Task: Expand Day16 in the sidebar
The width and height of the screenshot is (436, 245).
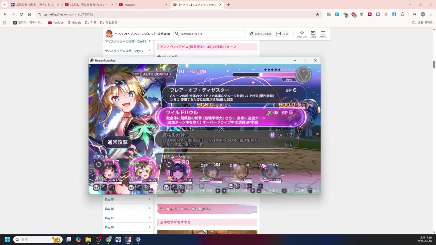Action: pos(128,209)
